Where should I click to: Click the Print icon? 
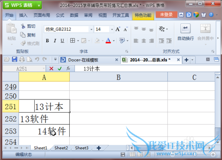22,60
